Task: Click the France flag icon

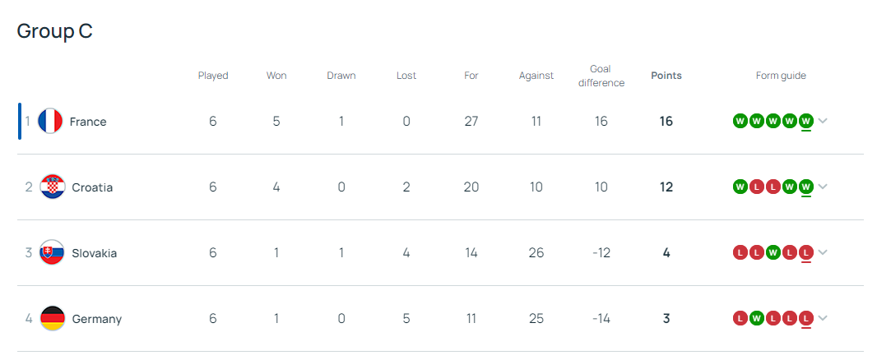Action: click(x=50, y=122)
